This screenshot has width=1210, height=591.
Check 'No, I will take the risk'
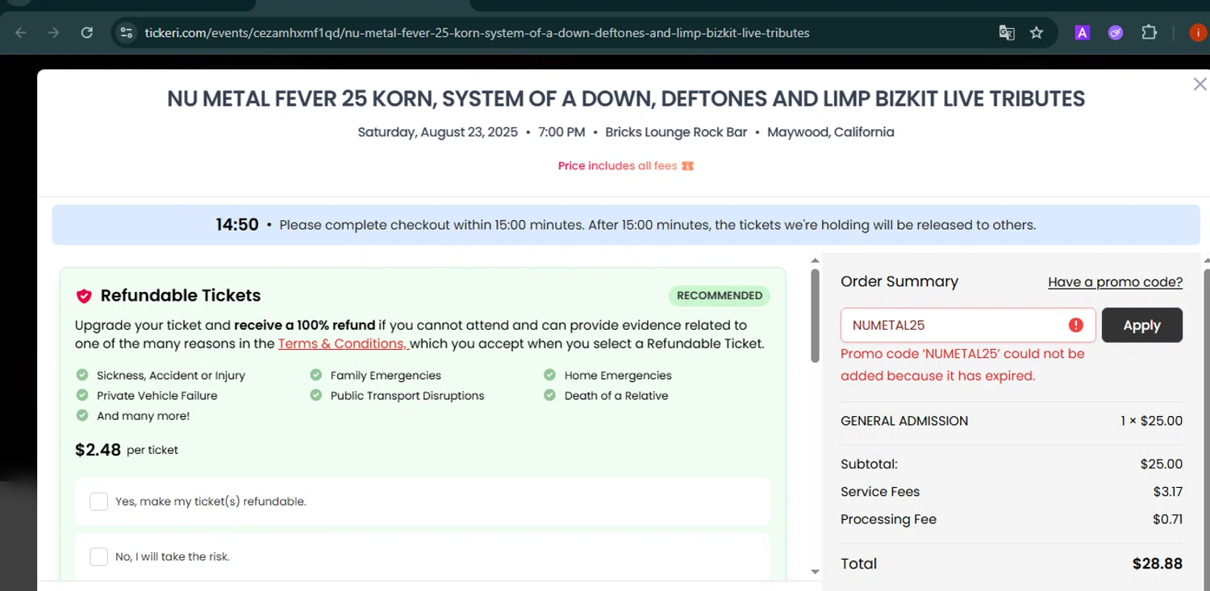(98, 556)
